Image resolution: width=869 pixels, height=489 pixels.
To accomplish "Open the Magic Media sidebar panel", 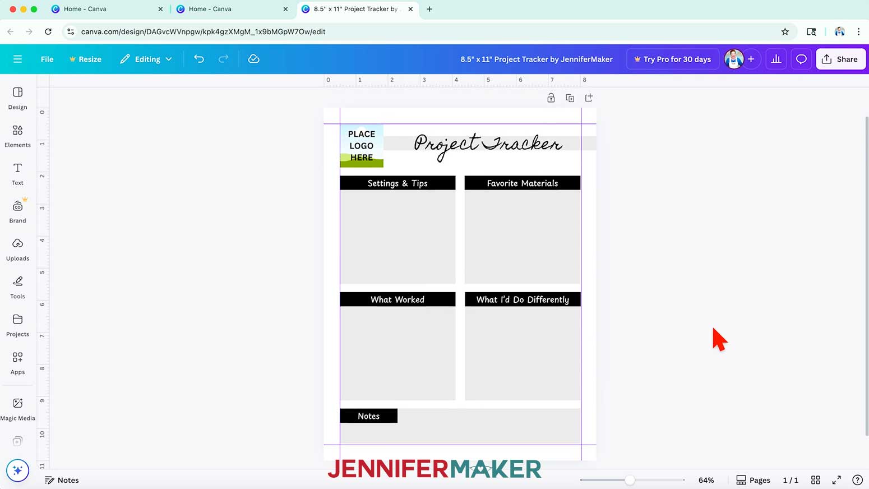I will [x=17, y=409].
